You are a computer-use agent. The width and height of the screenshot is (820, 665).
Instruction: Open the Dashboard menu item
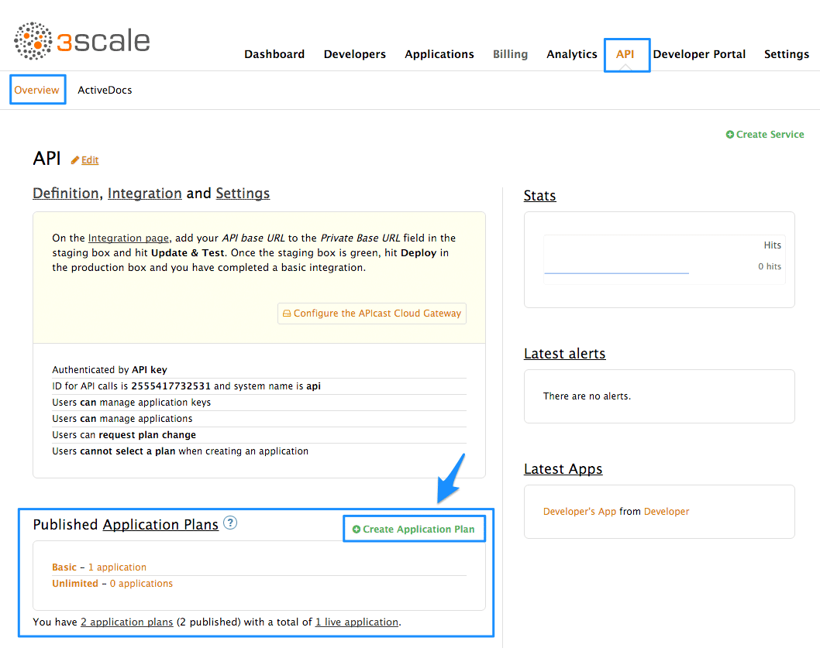(274, 54)
